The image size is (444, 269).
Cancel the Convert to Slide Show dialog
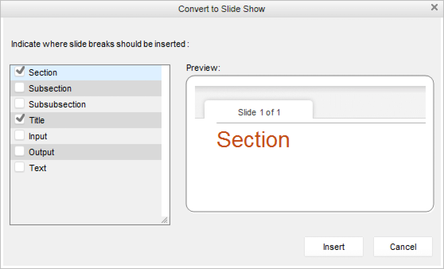click(403, 247)
